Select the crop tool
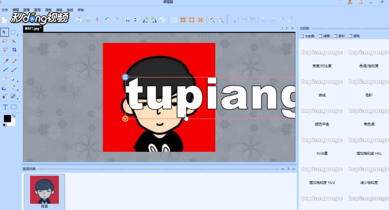 (14, 50)
